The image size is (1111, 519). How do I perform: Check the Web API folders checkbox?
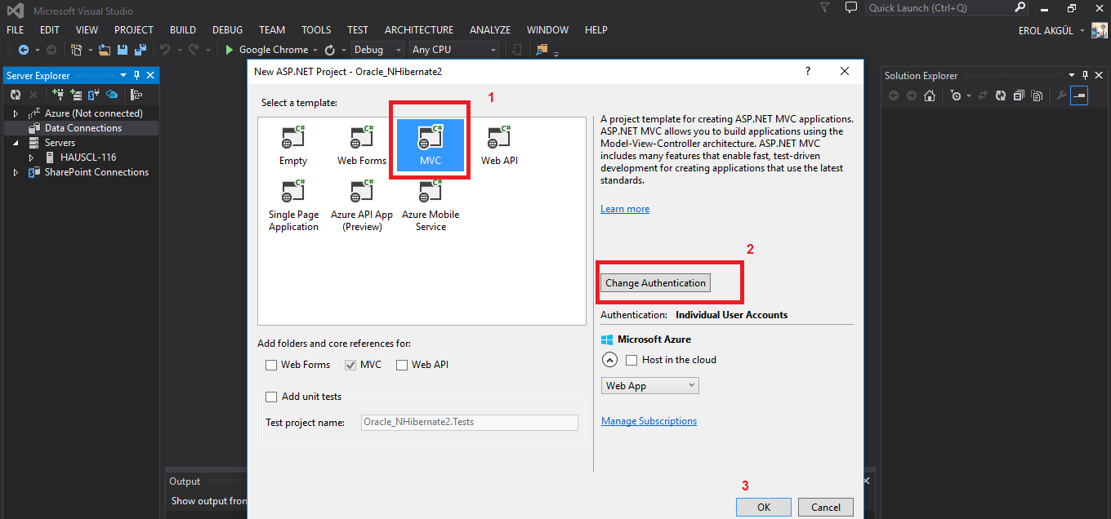(x=402, y=365)
